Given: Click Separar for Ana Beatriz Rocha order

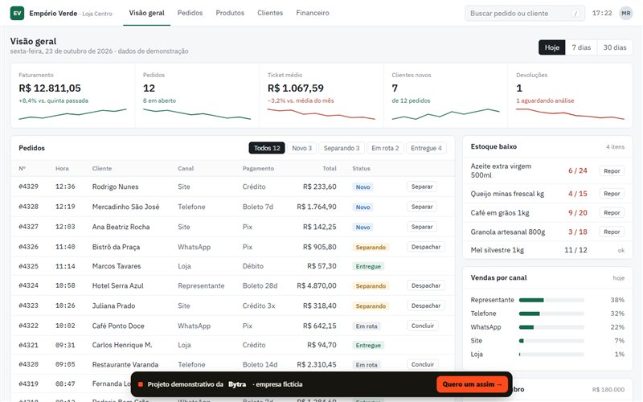Looking at the screenshot, I should [422, 227].
